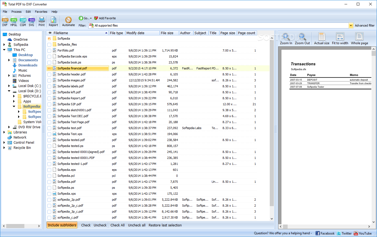The image size is (377, 237).
Task: Open the Advanced filter link
Action: click(x=365, y=25)
